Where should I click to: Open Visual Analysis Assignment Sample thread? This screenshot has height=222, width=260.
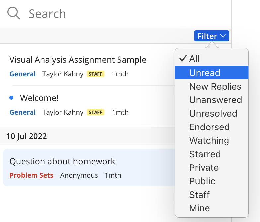point(78,60)
